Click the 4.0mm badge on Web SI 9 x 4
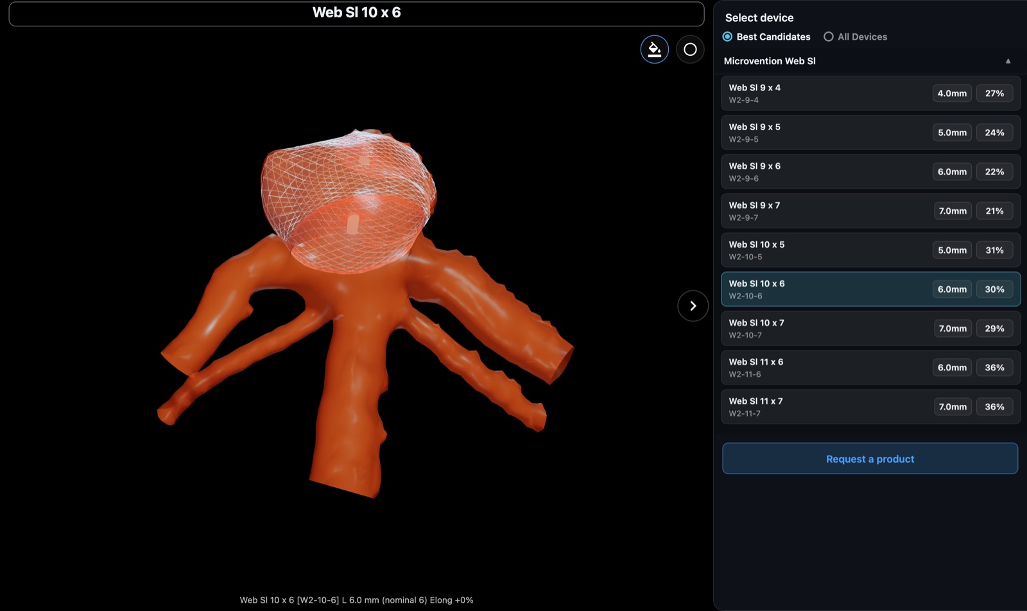1027x611 pixels. point(952,93)
